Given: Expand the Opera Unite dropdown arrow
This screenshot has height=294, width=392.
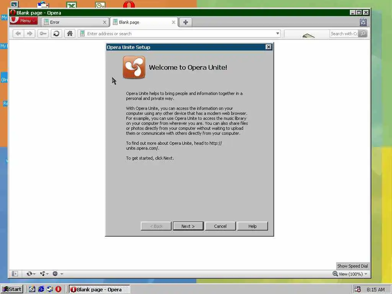Looking at the screenshot, I should pos(47,274).
